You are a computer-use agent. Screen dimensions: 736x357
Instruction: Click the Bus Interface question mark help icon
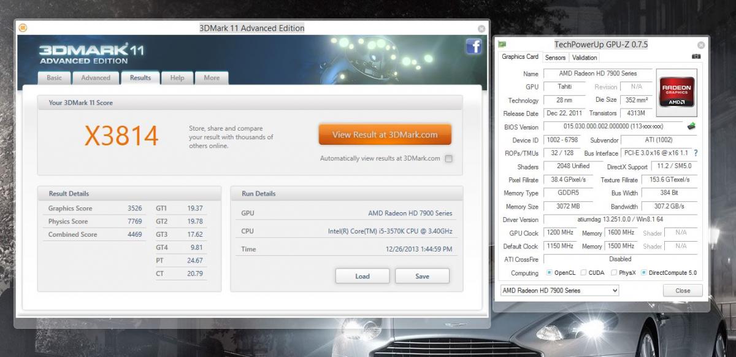click(x=696, y=153)
